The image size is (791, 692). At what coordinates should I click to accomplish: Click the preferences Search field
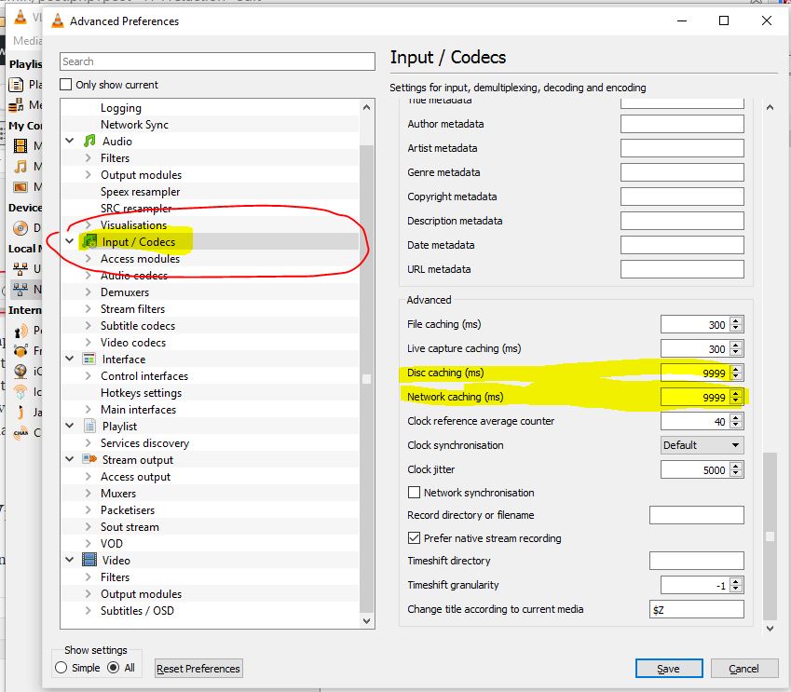[217, 61]
